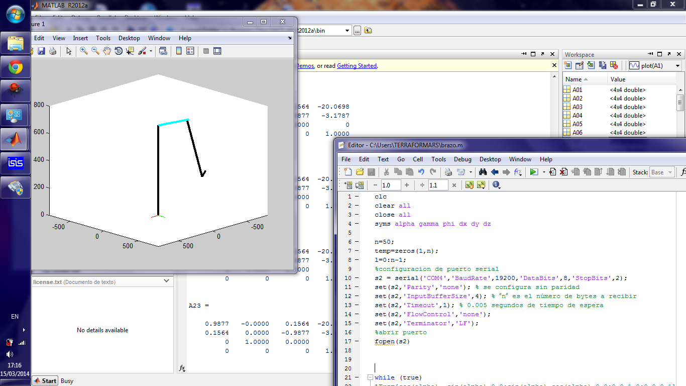Viewport: 686px width, 386px height.
Task: Create a new variable in the Workspace
Action: coord(568,65)
